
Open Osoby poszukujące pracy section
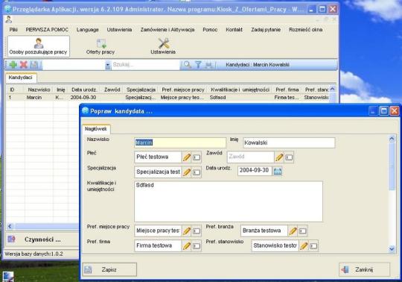(39, 46)
